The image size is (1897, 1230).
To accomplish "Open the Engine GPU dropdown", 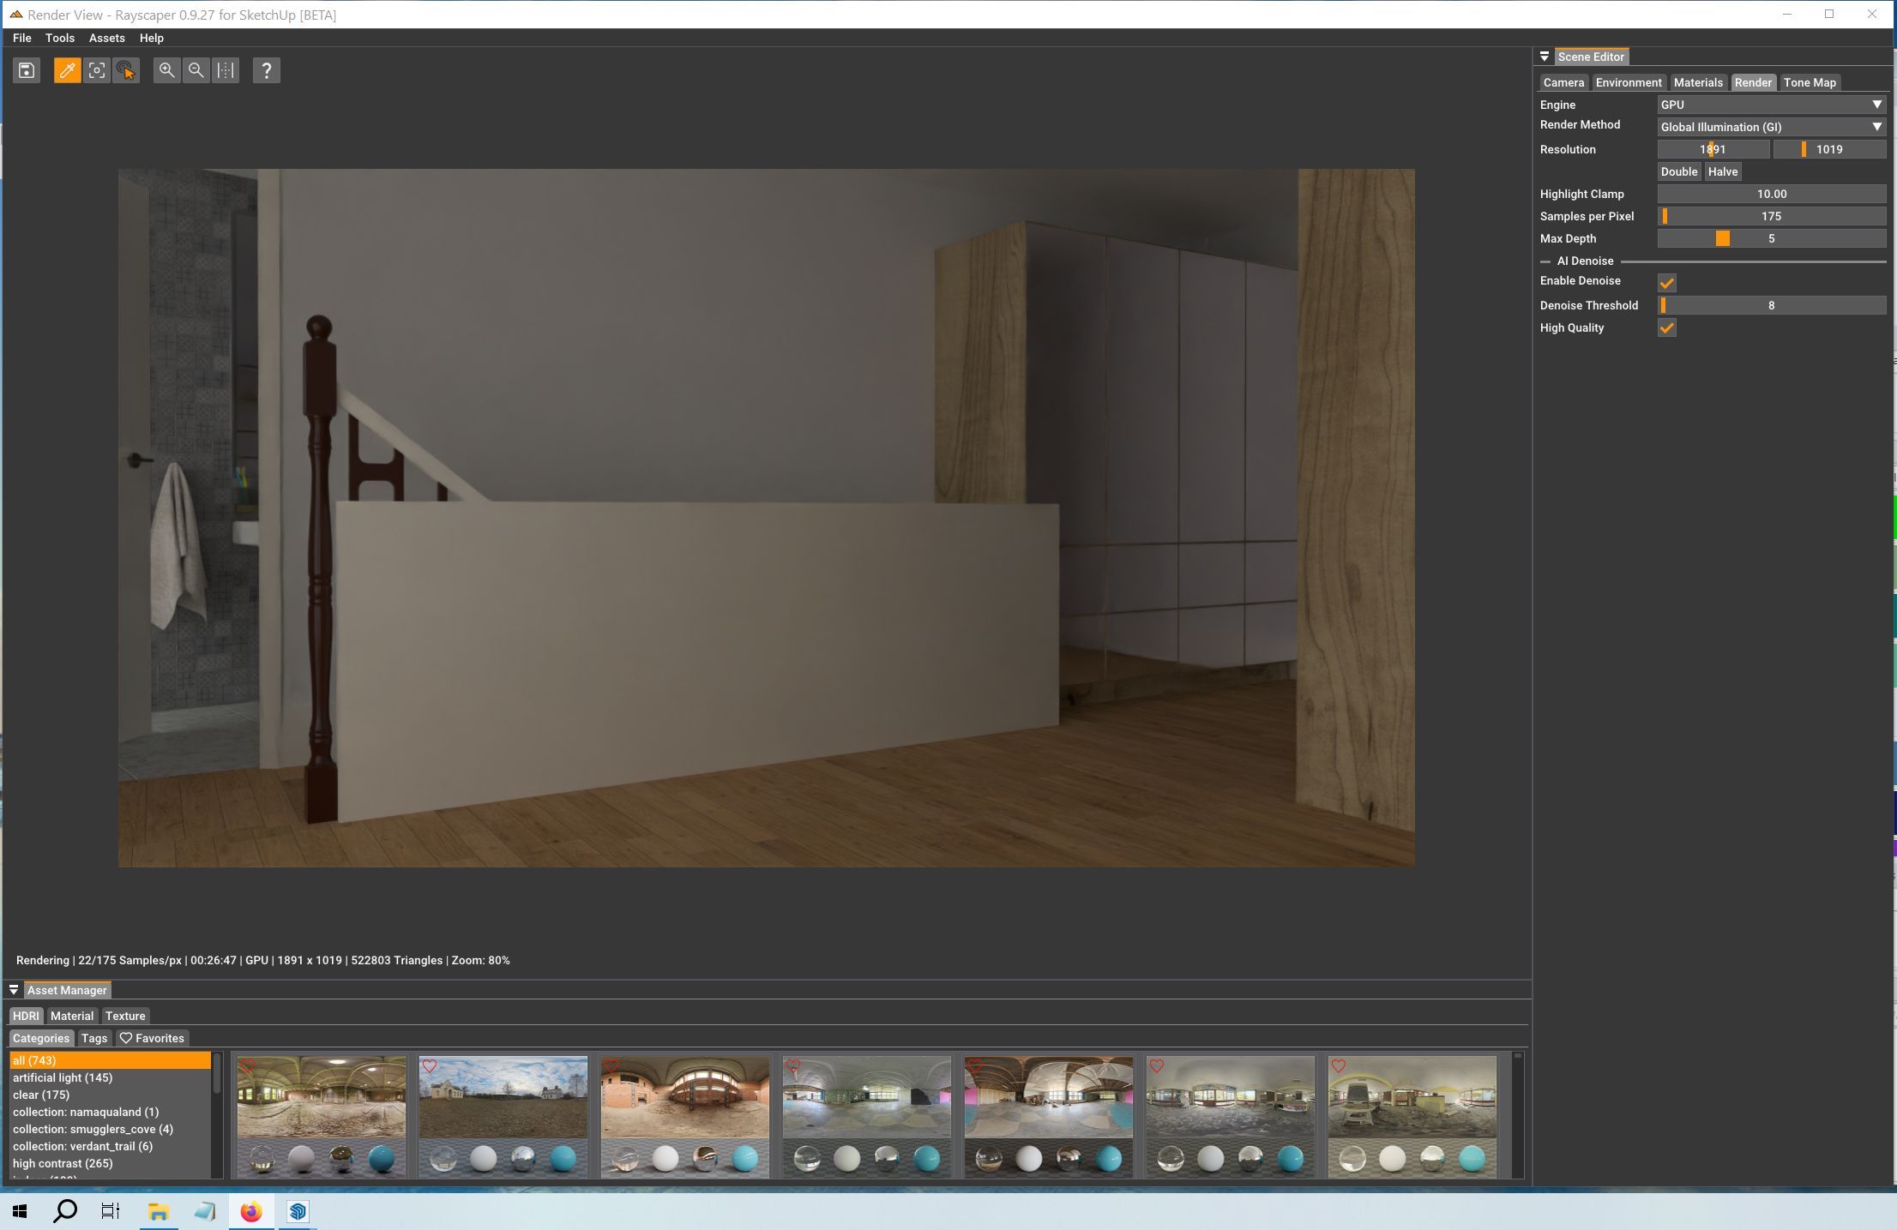I will click(1770, 105).
